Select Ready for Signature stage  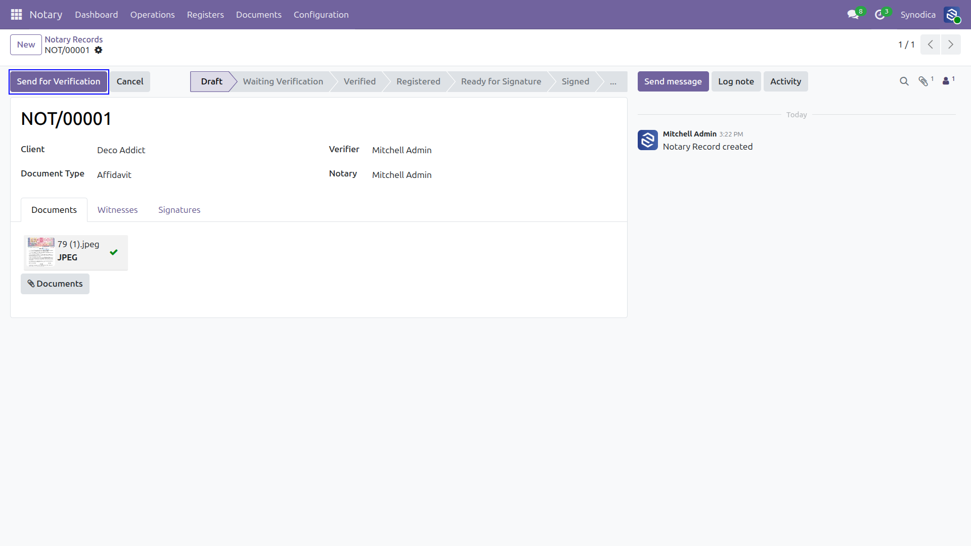tap(501, 81)
